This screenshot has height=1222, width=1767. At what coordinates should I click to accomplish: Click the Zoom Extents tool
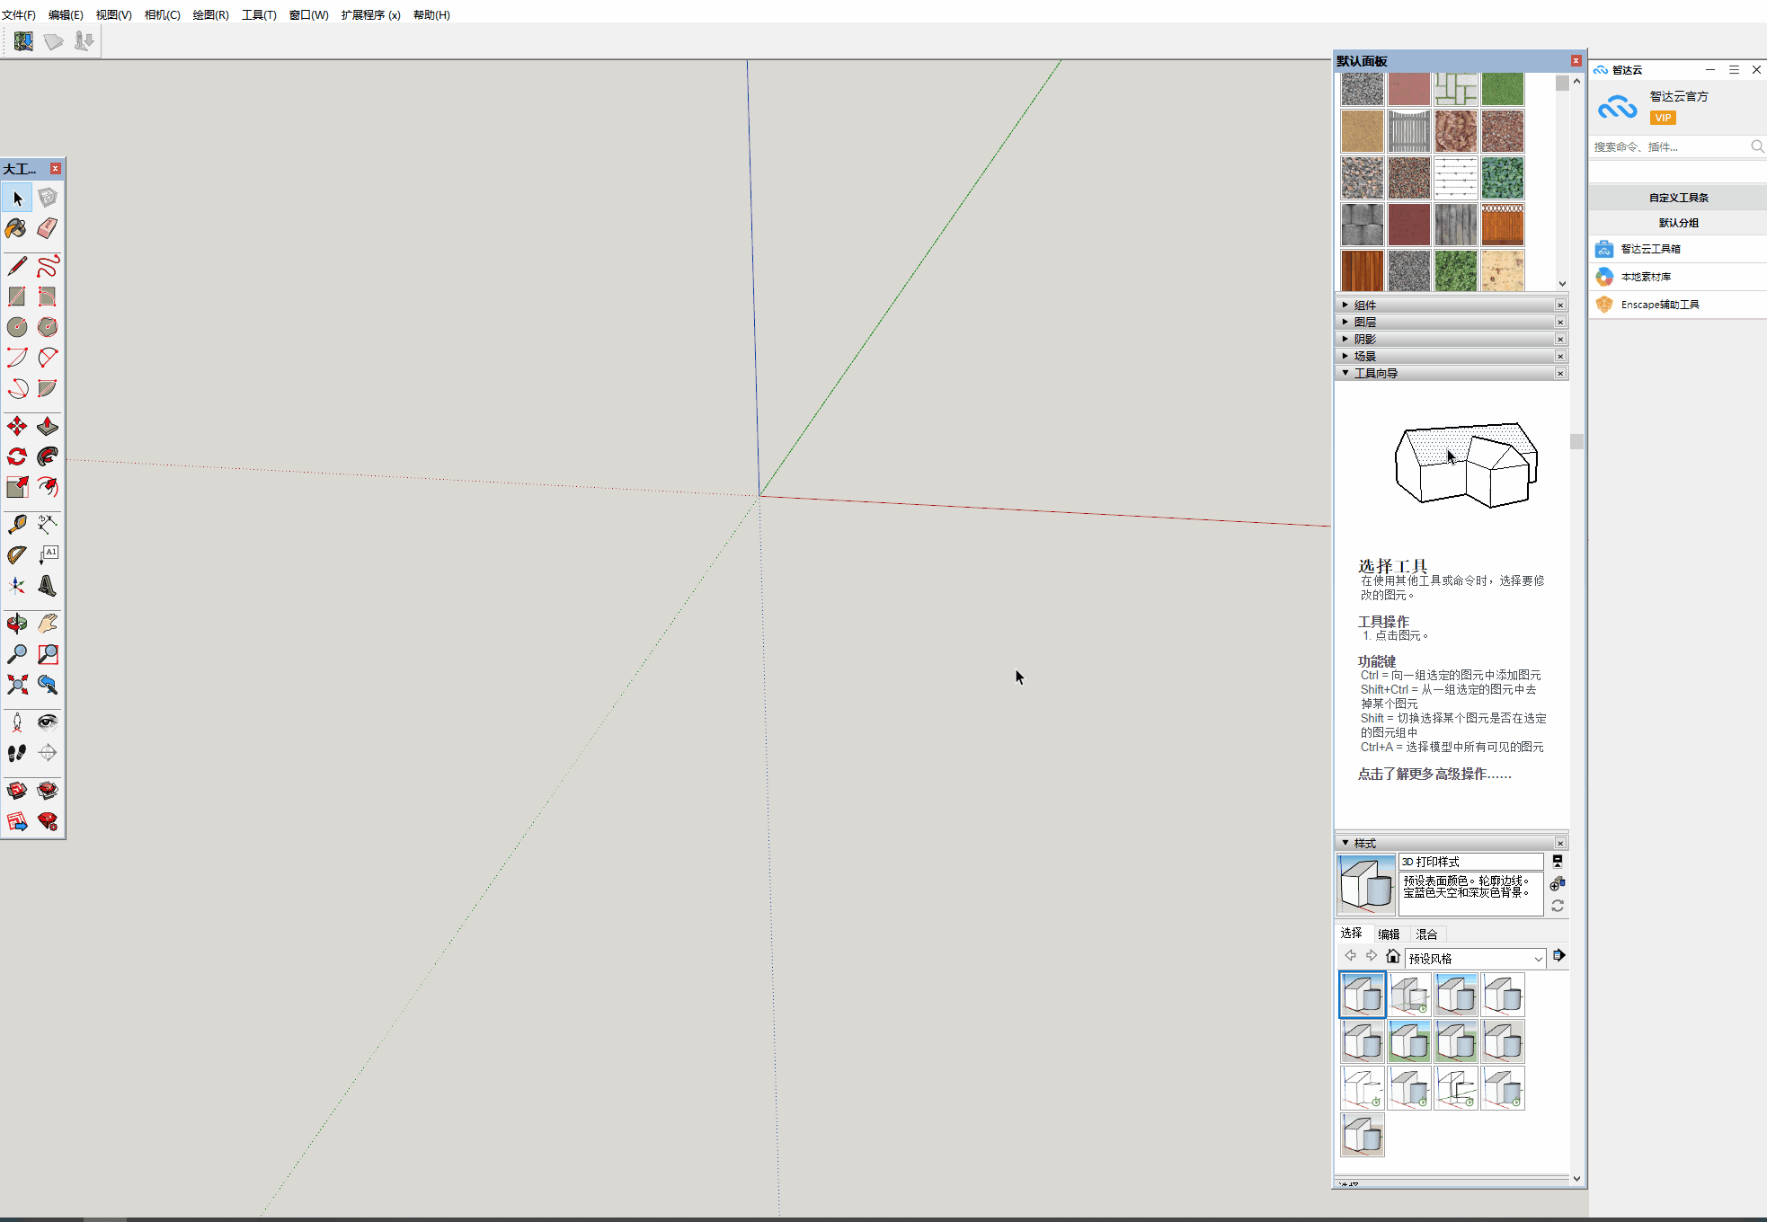(16, 685)
